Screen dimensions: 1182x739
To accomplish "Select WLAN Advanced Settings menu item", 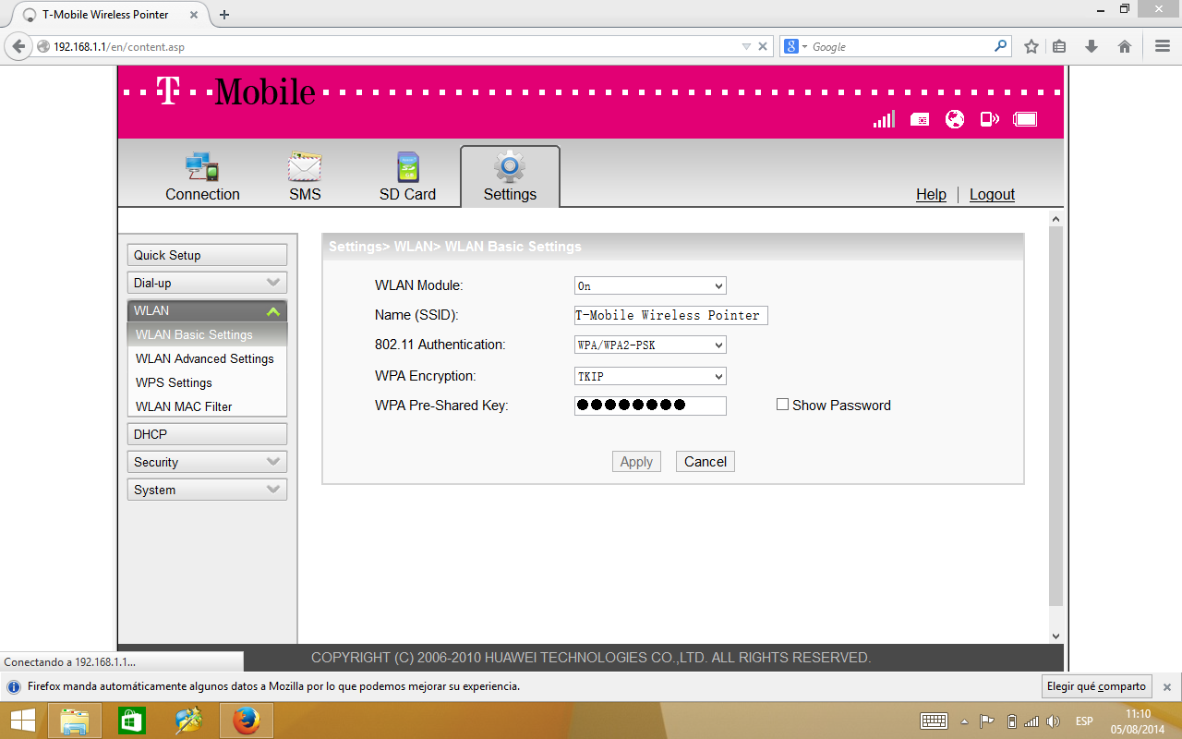I will click(205, 358).
